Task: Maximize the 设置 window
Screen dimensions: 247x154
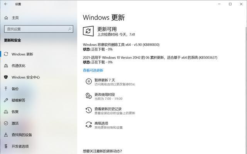Action: point(230,4)
